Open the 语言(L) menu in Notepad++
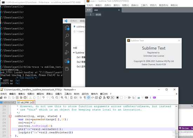Image resolution: width=193 pixels, height=138 pixels. [x=49, y=94]
